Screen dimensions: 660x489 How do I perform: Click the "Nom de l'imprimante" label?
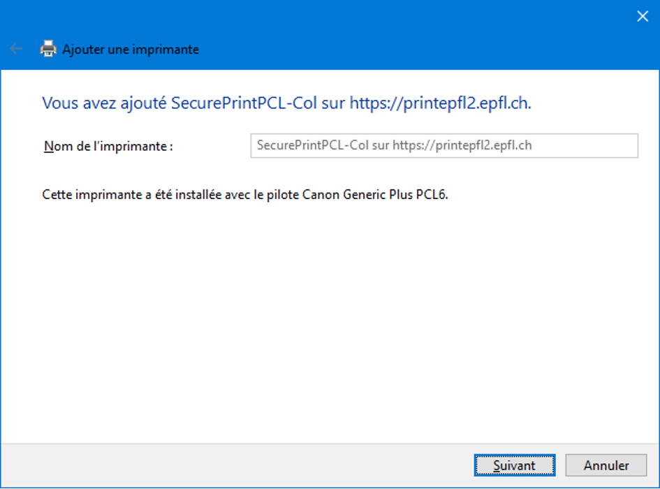(x=108, y=146)
